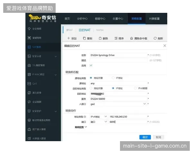Open the 源地址 any selector
The height and width of the screenshot is (154, 193).
[118, 83]
